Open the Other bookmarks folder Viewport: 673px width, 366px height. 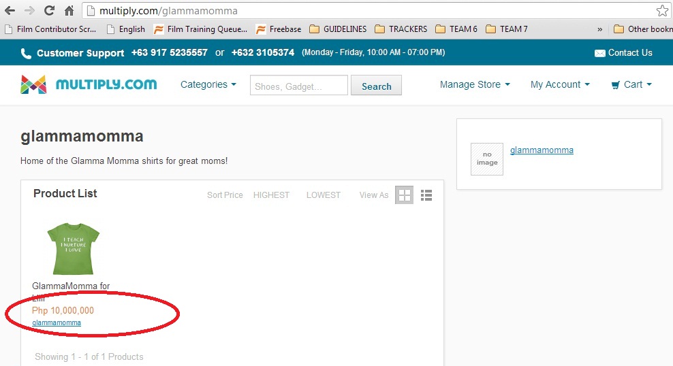coord(643,29)
